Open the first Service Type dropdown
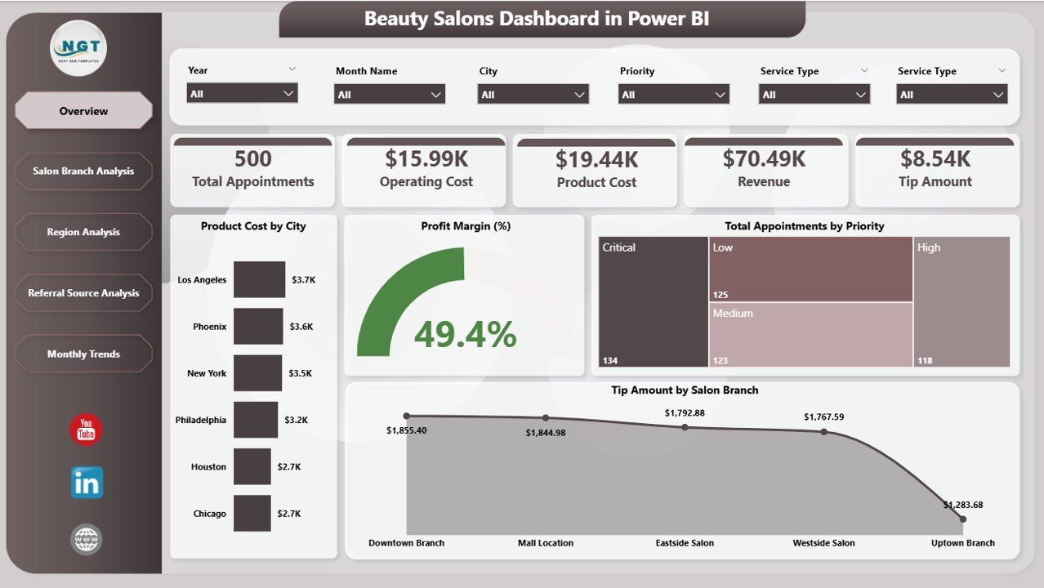 [814, 93]
